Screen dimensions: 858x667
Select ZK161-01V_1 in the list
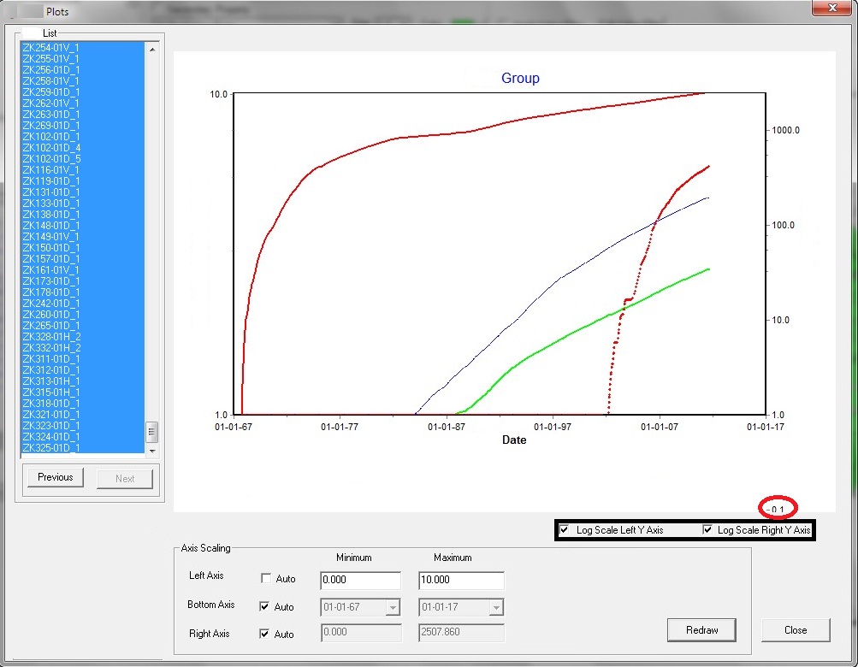pyautogui.click(x=83, y=269)
